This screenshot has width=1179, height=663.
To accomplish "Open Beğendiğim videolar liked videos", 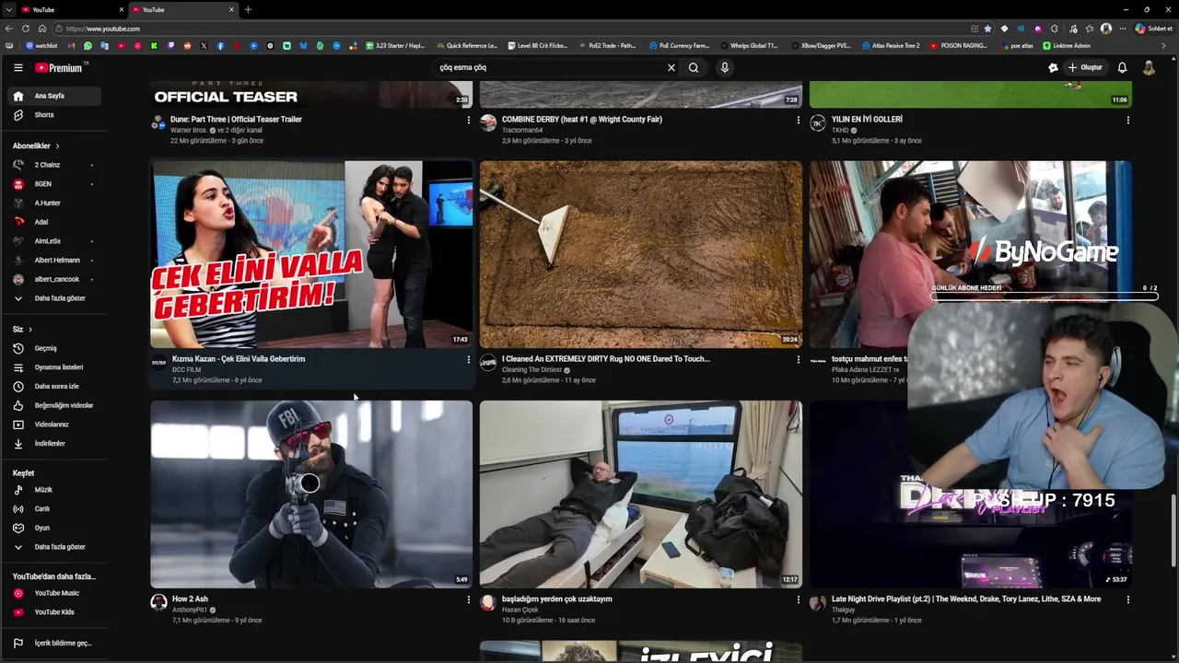I will (54, 405).
